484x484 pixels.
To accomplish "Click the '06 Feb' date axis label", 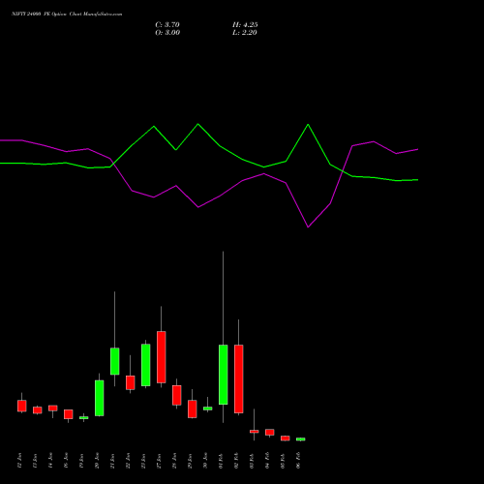I will (x=298, y=461).
